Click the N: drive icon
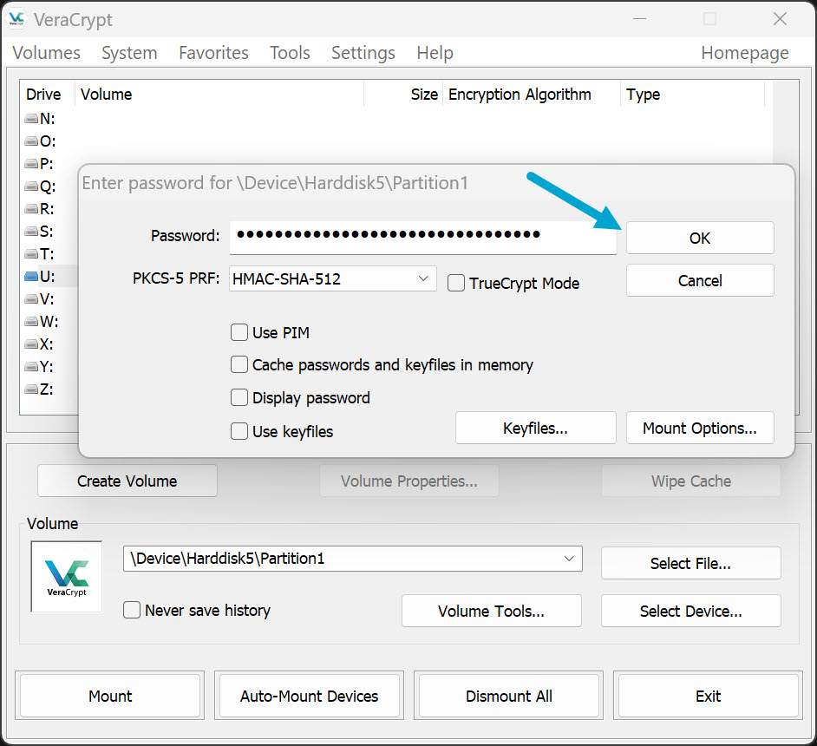This screenshot has width=817, height=746. (x=31, y=119)
